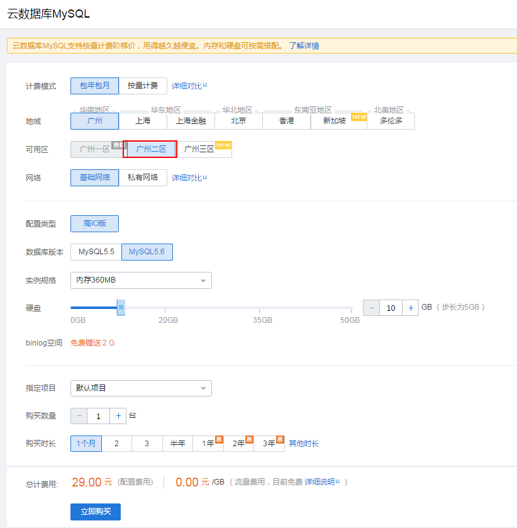
Task: Decrease purchase quantity with minus
Action: coord(79,416)
